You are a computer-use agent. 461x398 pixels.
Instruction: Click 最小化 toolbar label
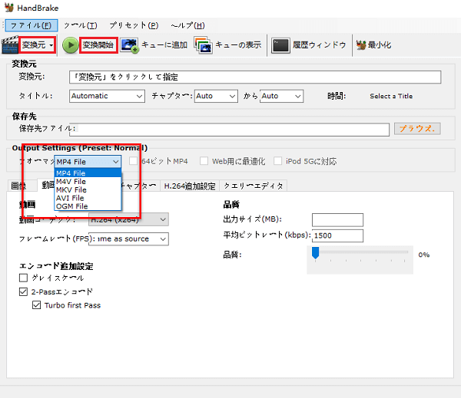380,45
